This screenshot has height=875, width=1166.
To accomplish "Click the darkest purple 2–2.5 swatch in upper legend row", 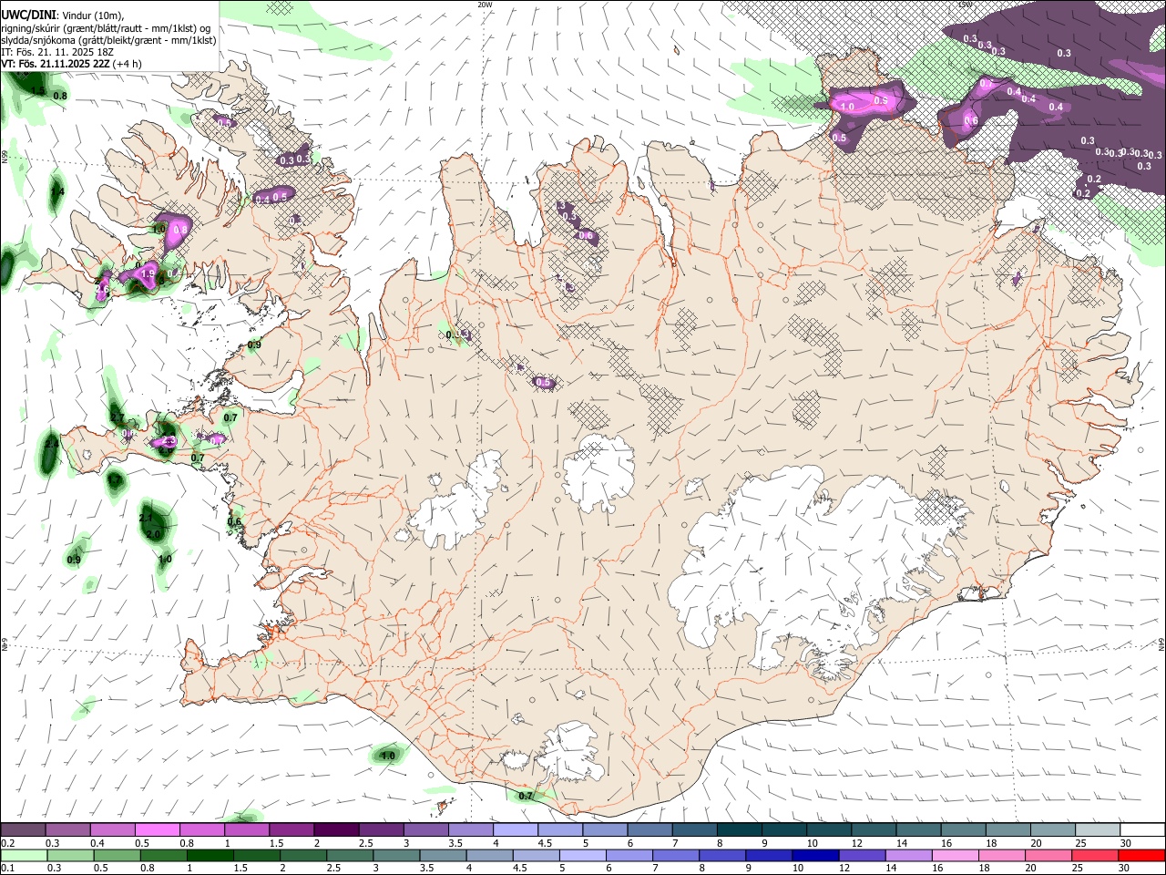I will (336, 830).
